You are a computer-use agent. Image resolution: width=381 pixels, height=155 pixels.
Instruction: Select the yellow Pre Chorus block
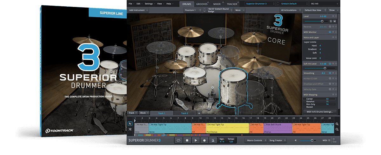(227, 128)
